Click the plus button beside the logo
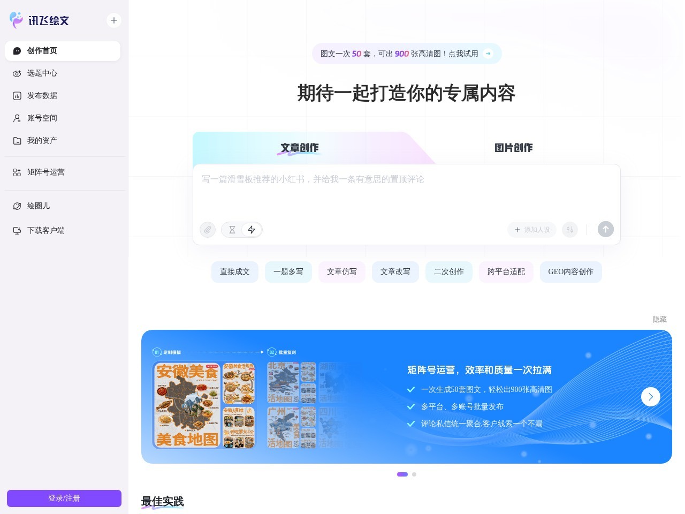The image size is (685, 514). tap(114, 20)
